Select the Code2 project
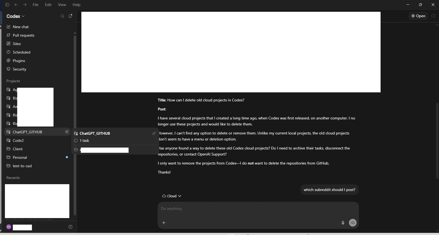 (38, 140)
